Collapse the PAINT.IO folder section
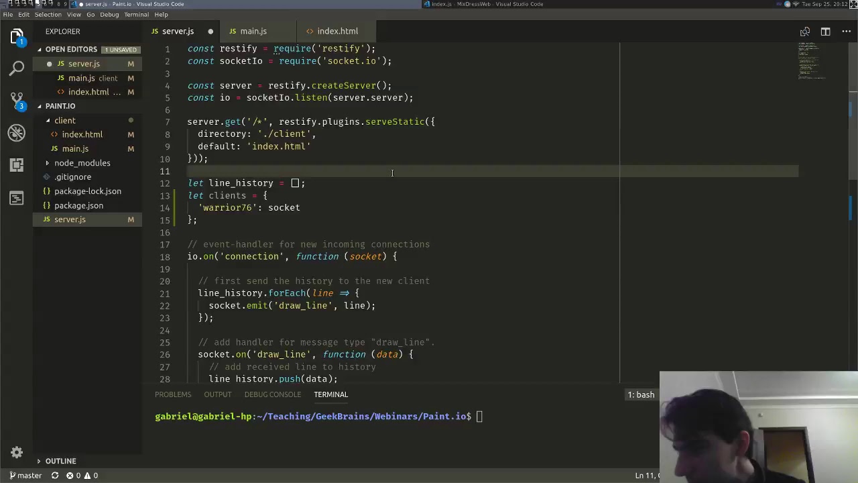This screenshot has width=858, height=483. coord(60,106)
